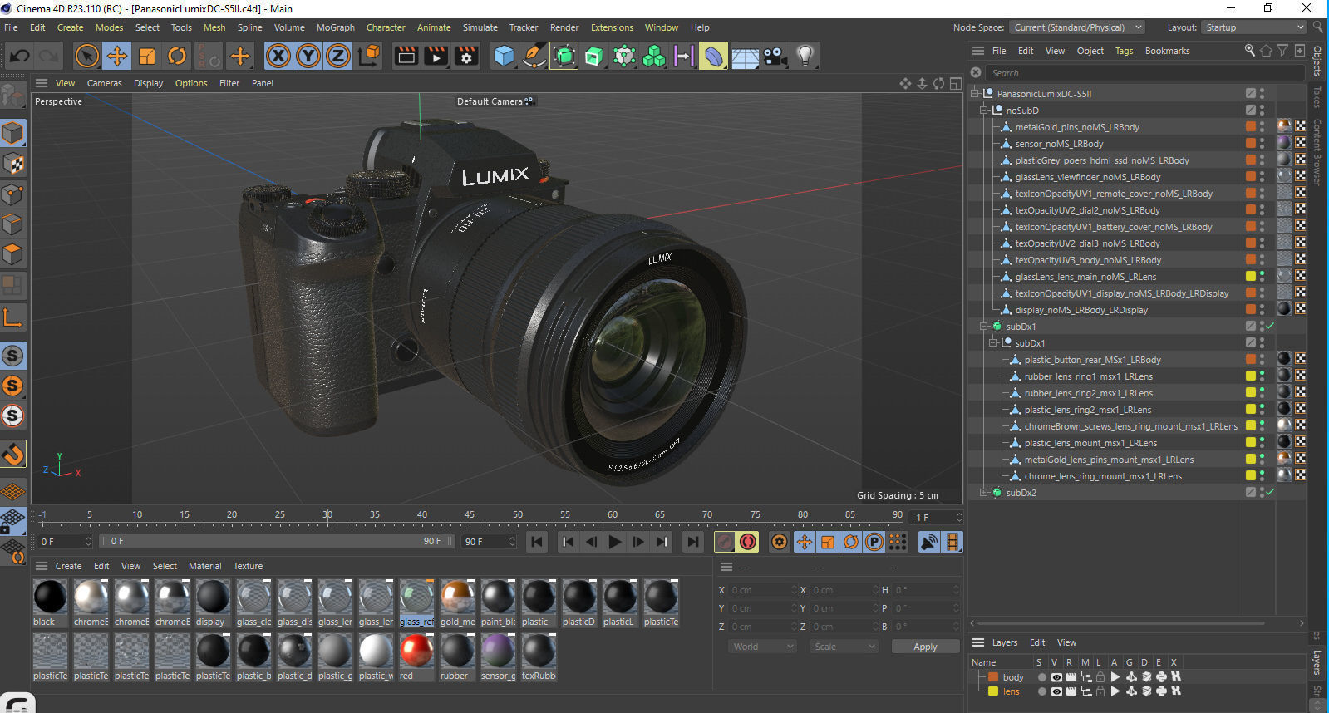The width and height of the screenshot is (1329, 713).
Task: Go to start of animation
Action: click(x=537, y=542)
